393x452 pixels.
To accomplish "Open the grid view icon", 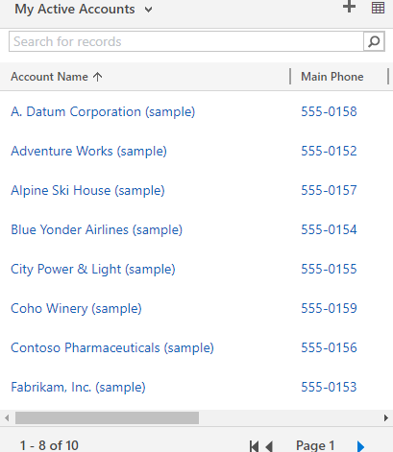I will pos(378,8).
